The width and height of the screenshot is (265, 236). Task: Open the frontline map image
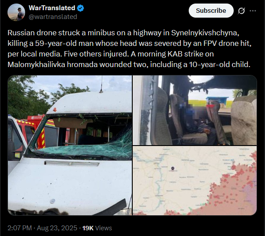tap(195, 180)
